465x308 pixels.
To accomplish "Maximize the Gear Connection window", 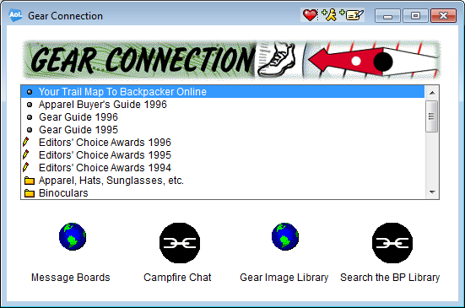I will coord(415,16).
